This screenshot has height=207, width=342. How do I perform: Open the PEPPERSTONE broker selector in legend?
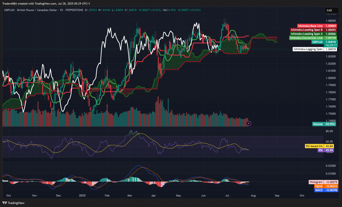[75, 10]
